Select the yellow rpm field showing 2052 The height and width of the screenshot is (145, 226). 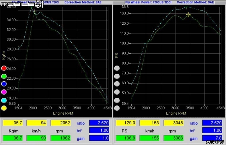(x=61, y=123)
